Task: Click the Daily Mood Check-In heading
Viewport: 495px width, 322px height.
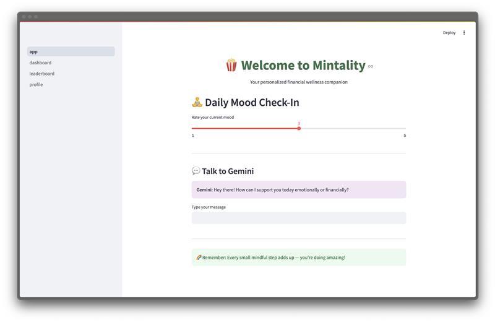Action: tap(252, 102)
